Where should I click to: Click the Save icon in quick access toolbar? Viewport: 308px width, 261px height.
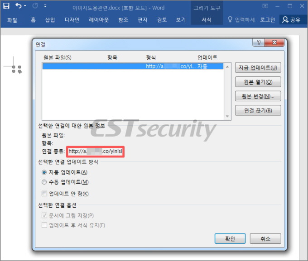click(6, 6)
